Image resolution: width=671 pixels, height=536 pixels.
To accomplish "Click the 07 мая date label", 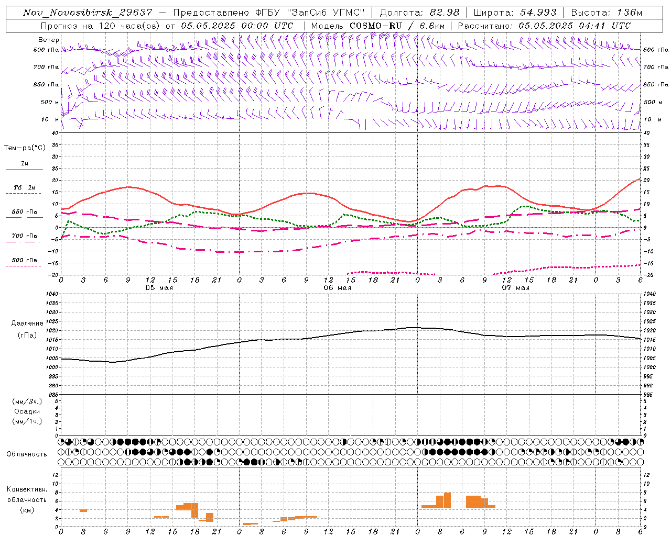I will pos(516,288).
